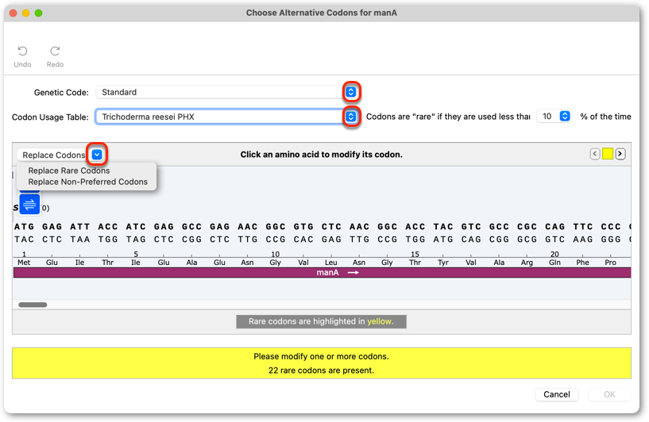Click the Redo icon

click(55, 52)
